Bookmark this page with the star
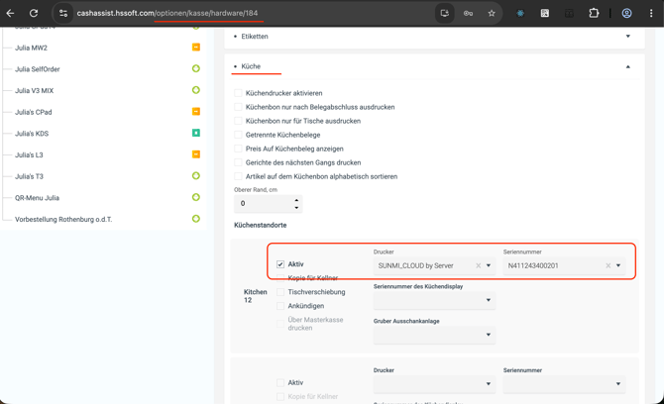The height and width of the screenshot is (404, 664). 492,13
